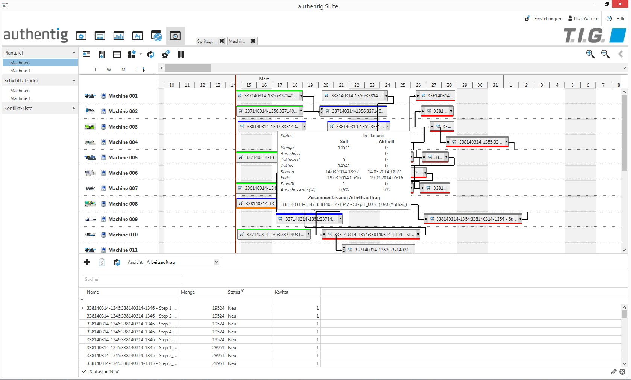Open dropdown arrow of 338140314-1350 job bar

pos(385,96)
